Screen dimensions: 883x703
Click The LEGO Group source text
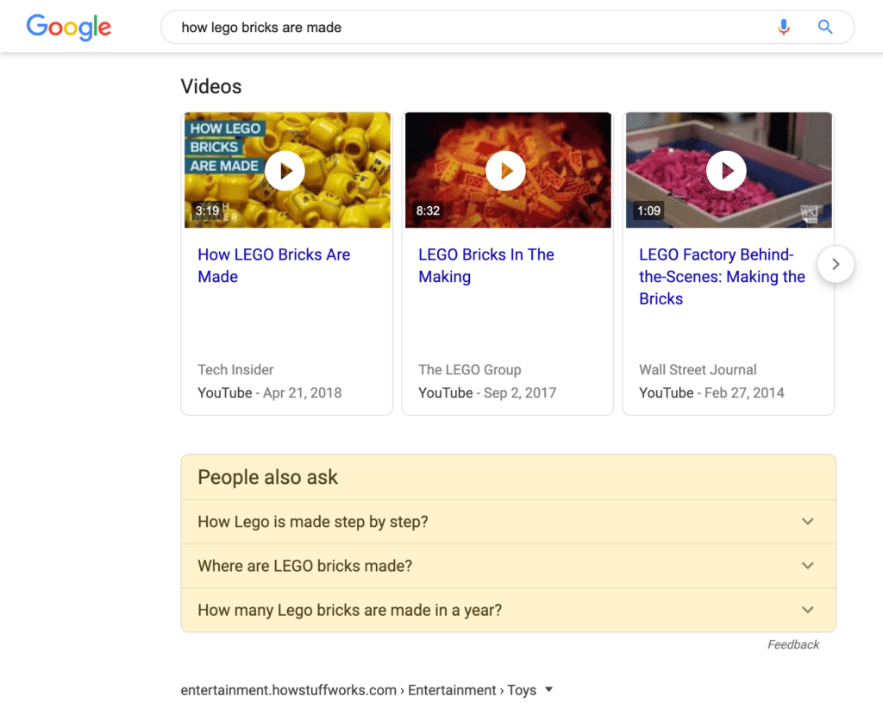[470, 369]
